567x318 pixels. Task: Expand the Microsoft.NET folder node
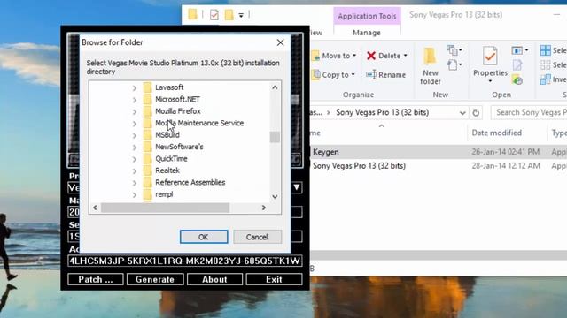(135, 100)
